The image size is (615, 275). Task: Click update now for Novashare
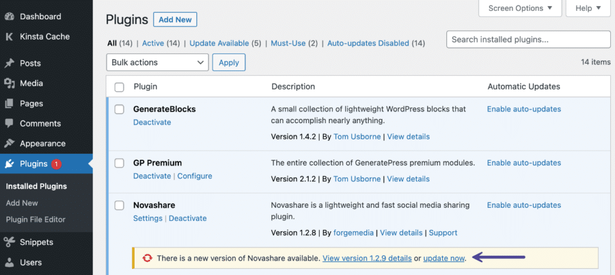click(x=444, y=259)
